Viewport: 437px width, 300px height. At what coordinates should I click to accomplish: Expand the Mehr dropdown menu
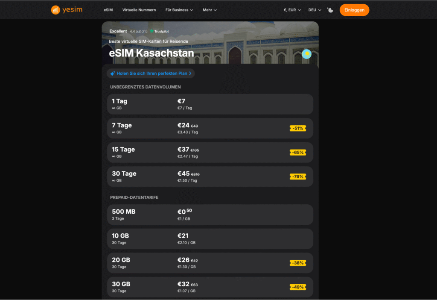click(210, 9)
